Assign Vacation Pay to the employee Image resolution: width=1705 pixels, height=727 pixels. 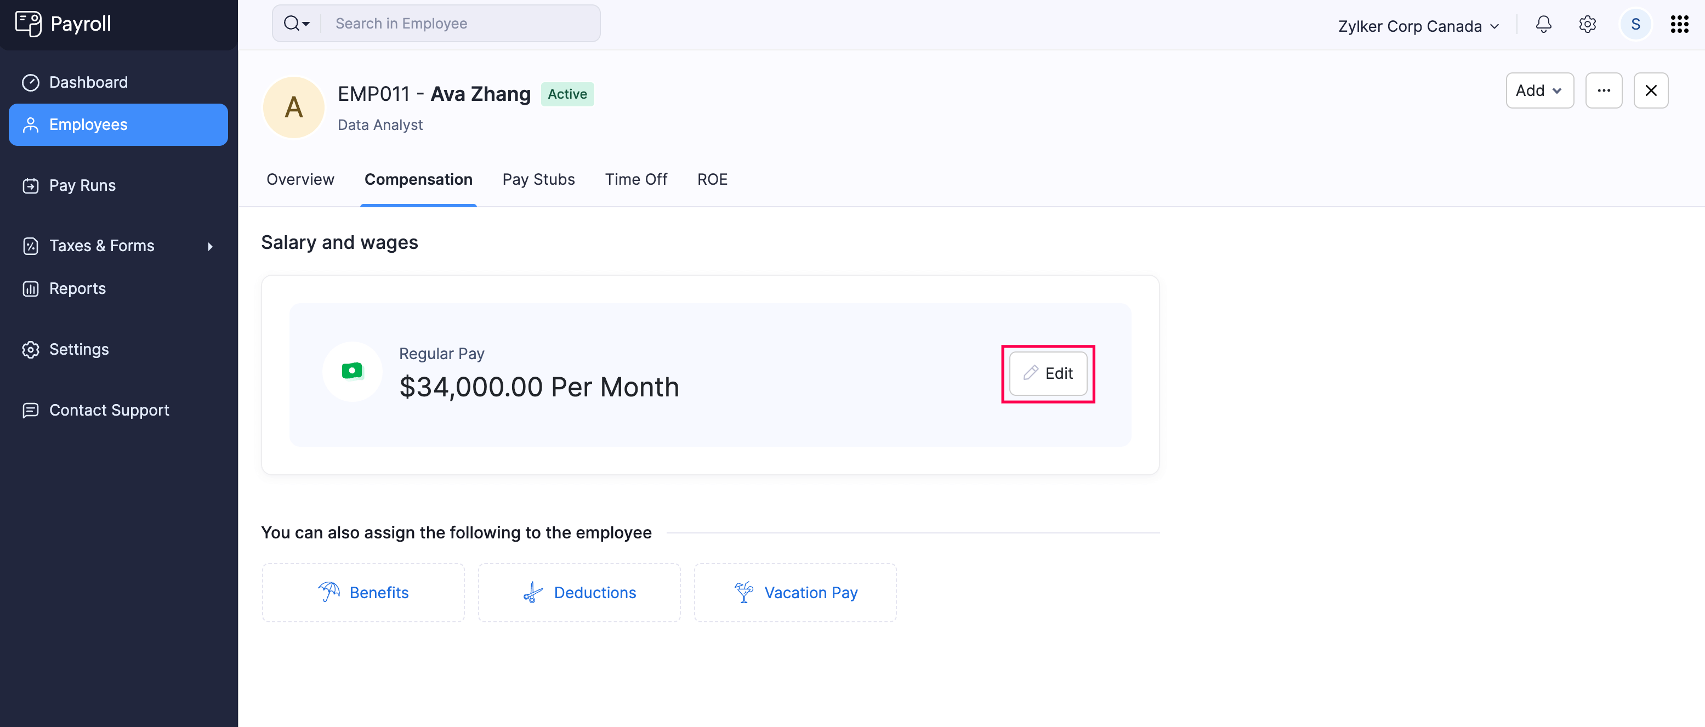794,592
